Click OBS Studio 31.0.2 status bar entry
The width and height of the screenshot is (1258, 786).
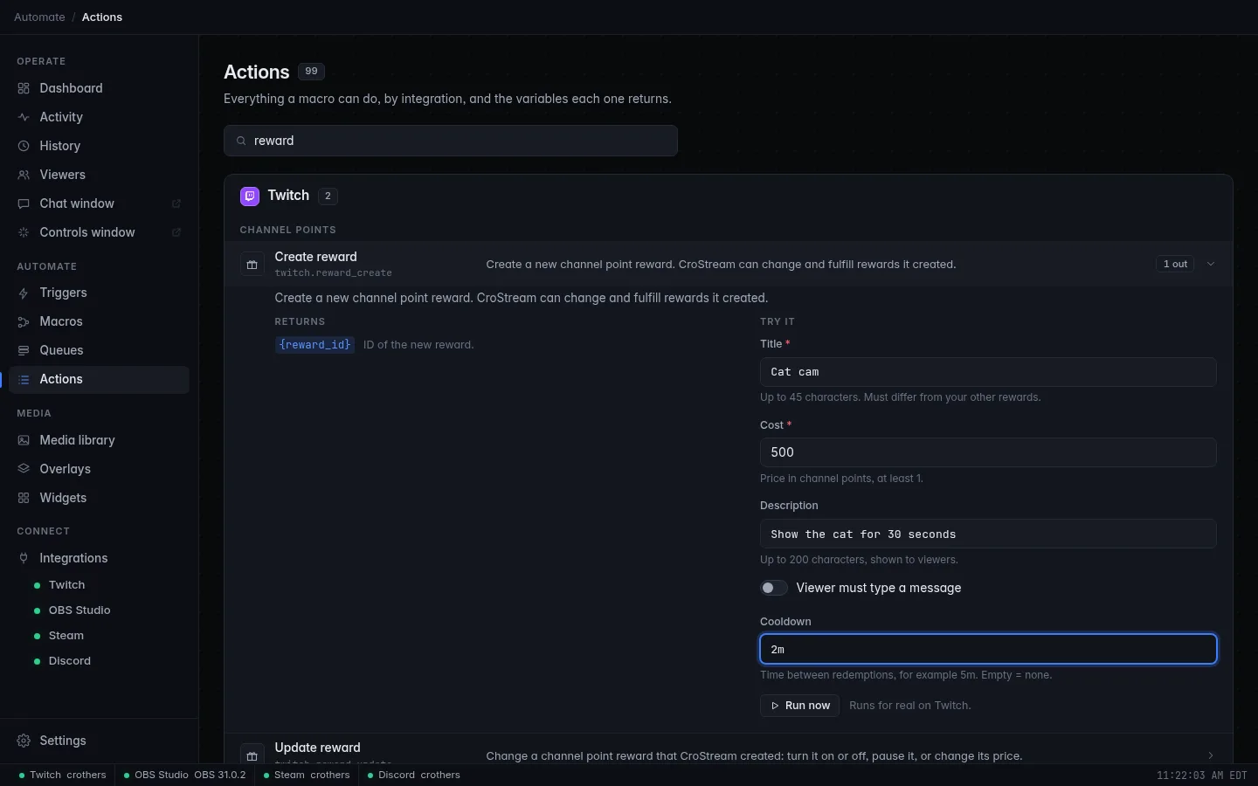pyautogui.click(x=184, y=775)
